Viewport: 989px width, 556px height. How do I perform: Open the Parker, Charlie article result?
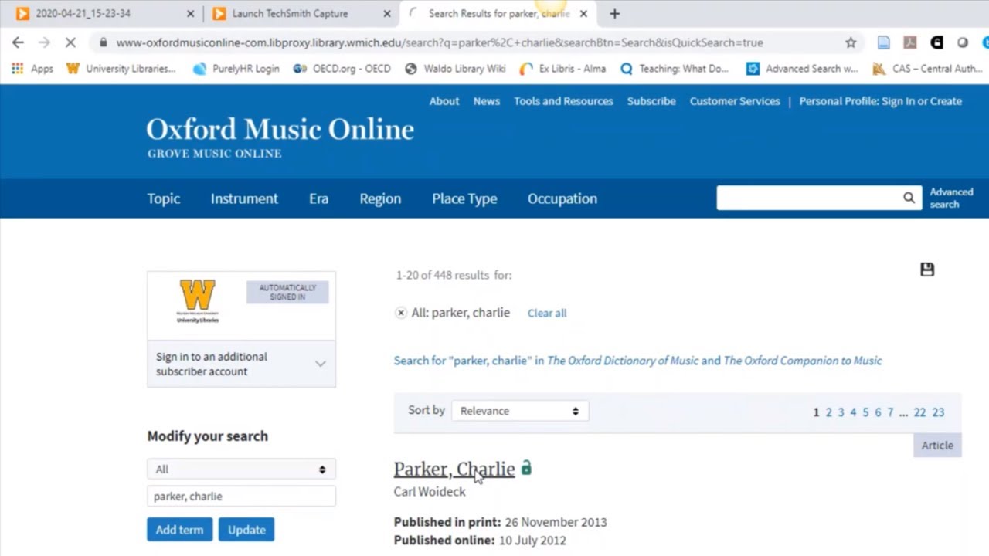tap(454, 469)
